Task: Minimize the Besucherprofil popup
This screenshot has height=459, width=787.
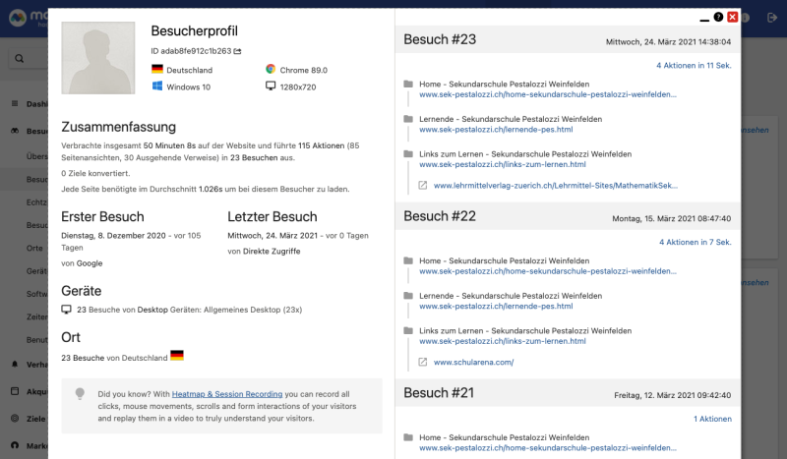Action: [x=703, y=18]
